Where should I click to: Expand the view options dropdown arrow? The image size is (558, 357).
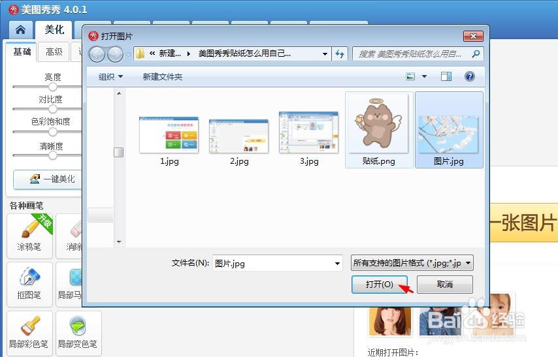pos(424,76)
